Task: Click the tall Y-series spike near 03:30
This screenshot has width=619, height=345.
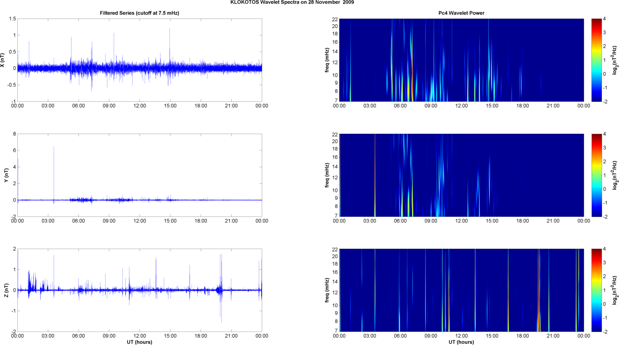Action: (x=54, y=170)
